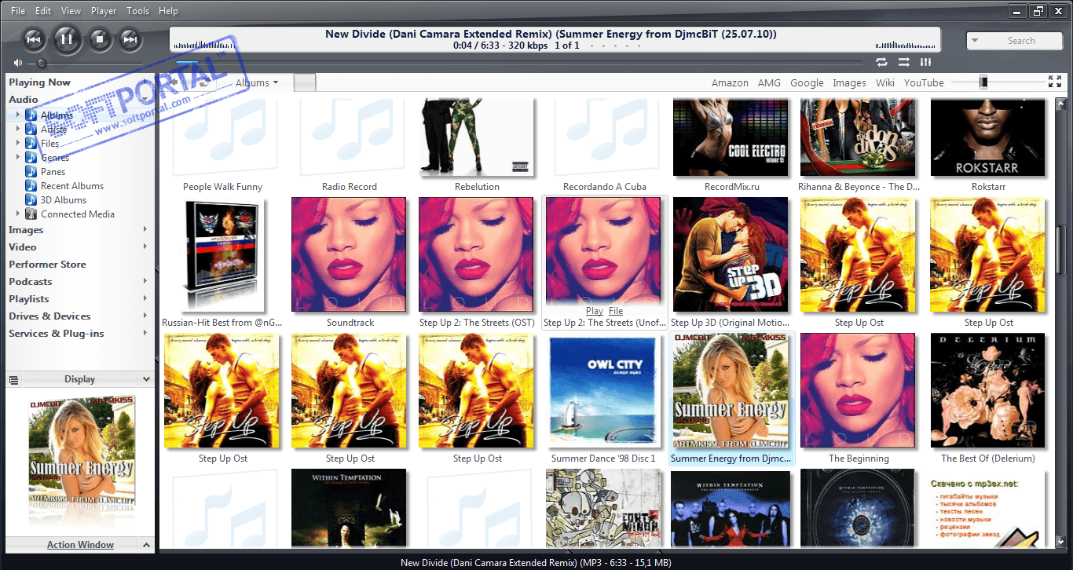This screenshot has width=1073, height=570.
Task: Expand the Genres tree node
Action: [x=18, y=157]
